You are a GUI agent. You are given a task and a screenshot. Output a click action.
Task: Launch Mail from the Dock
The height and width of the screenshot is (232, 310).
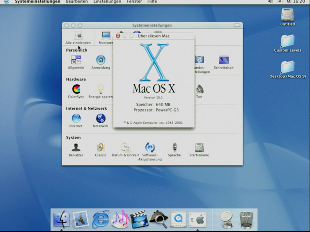pos(81,219)
